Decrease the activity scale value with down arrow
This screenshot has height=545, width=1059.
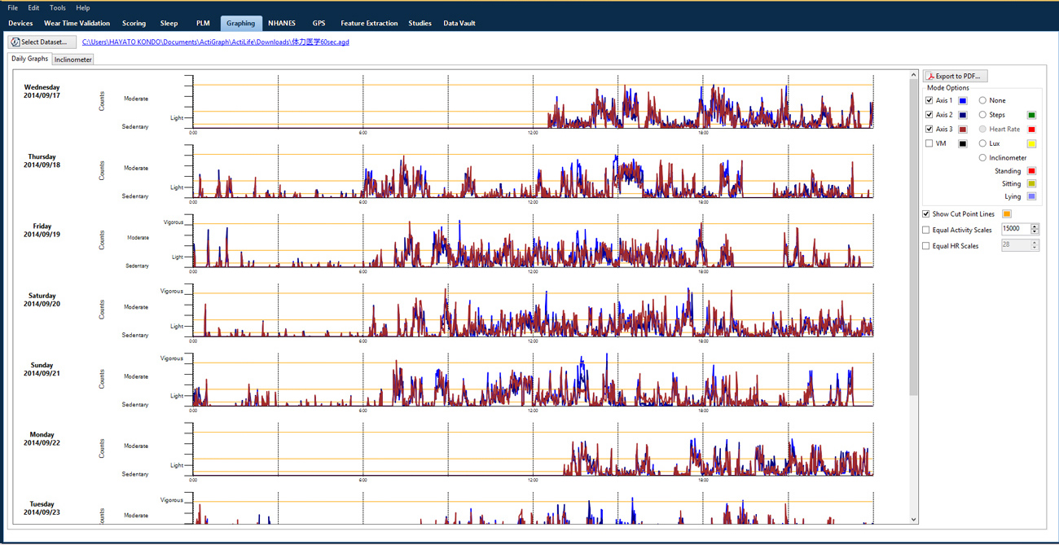(x=1035, y=233)
